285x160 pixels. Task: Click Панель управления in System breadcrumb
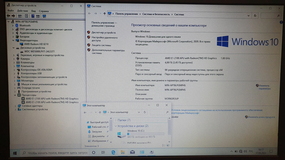click(127, 14)
